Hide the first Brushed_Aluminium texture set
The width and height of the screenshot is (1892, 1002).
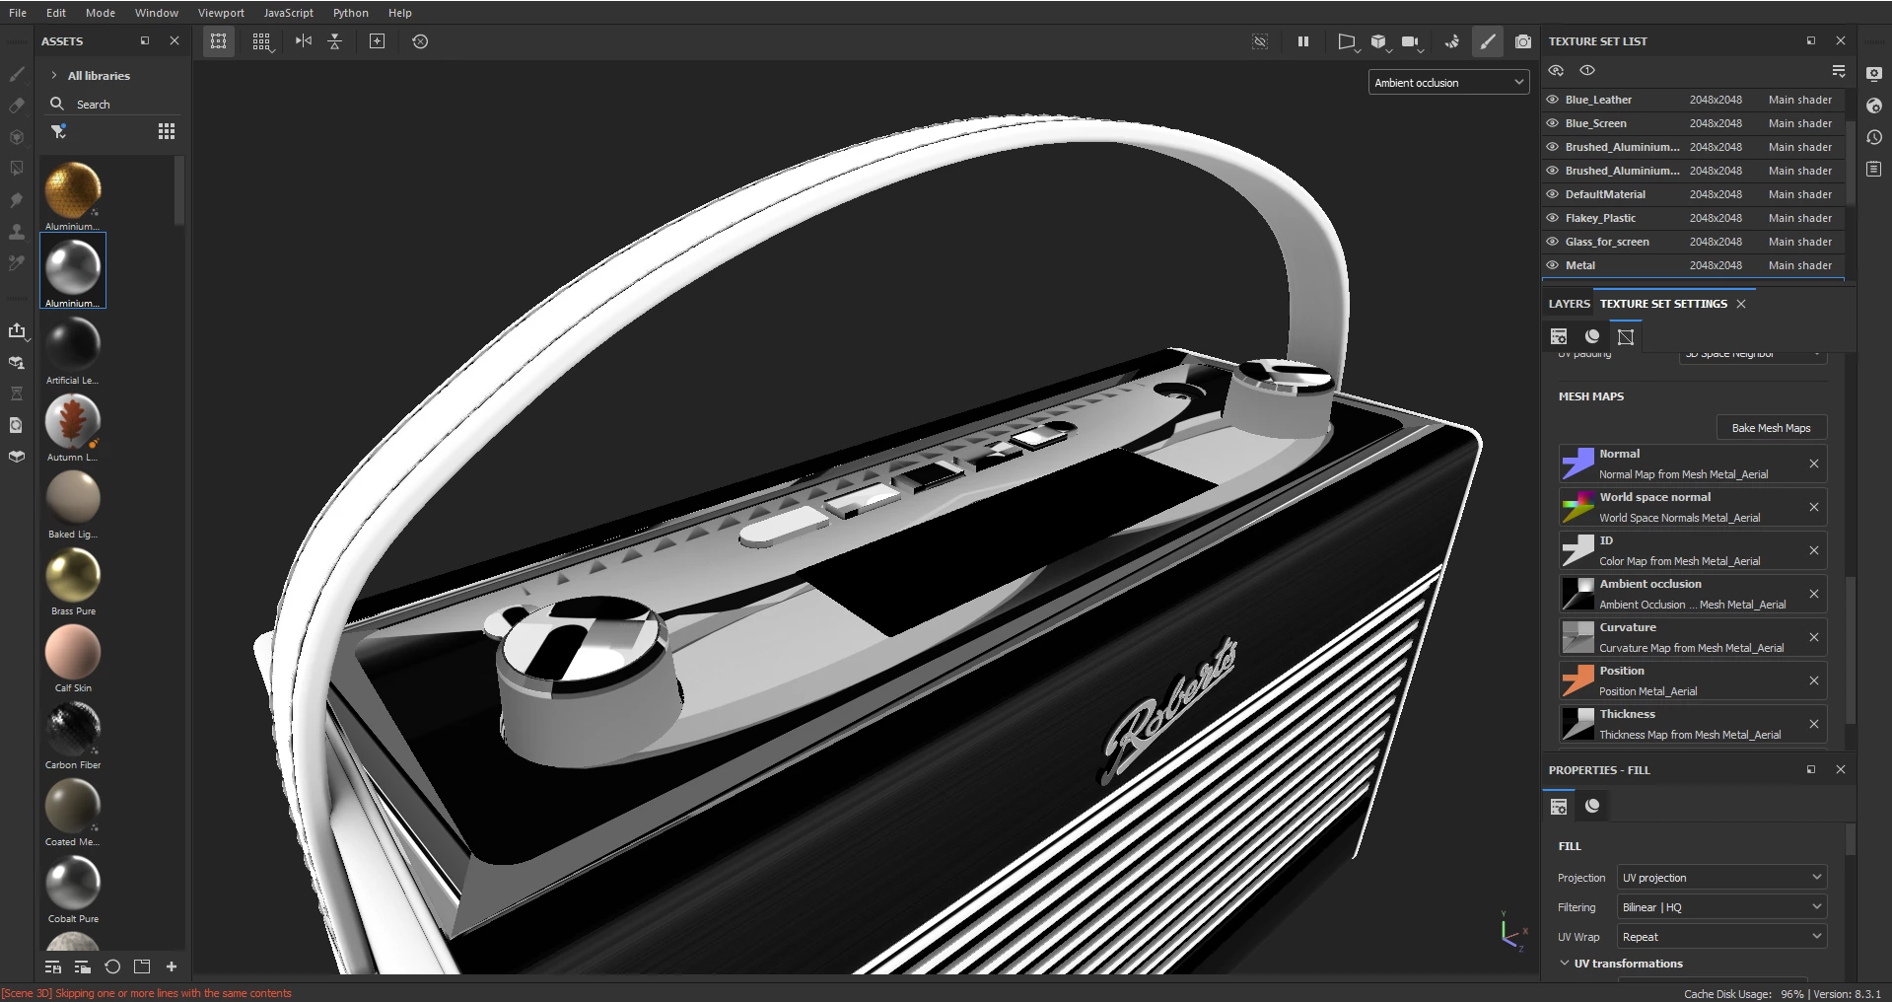click(1553, 147)
